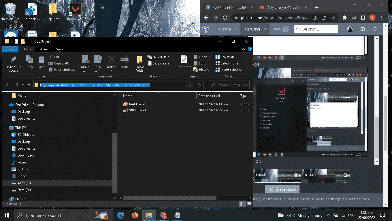Screen dimensions: 392x221
Task: Select Acer (C:) in navigation pane
Action: (x=24, y=183)
